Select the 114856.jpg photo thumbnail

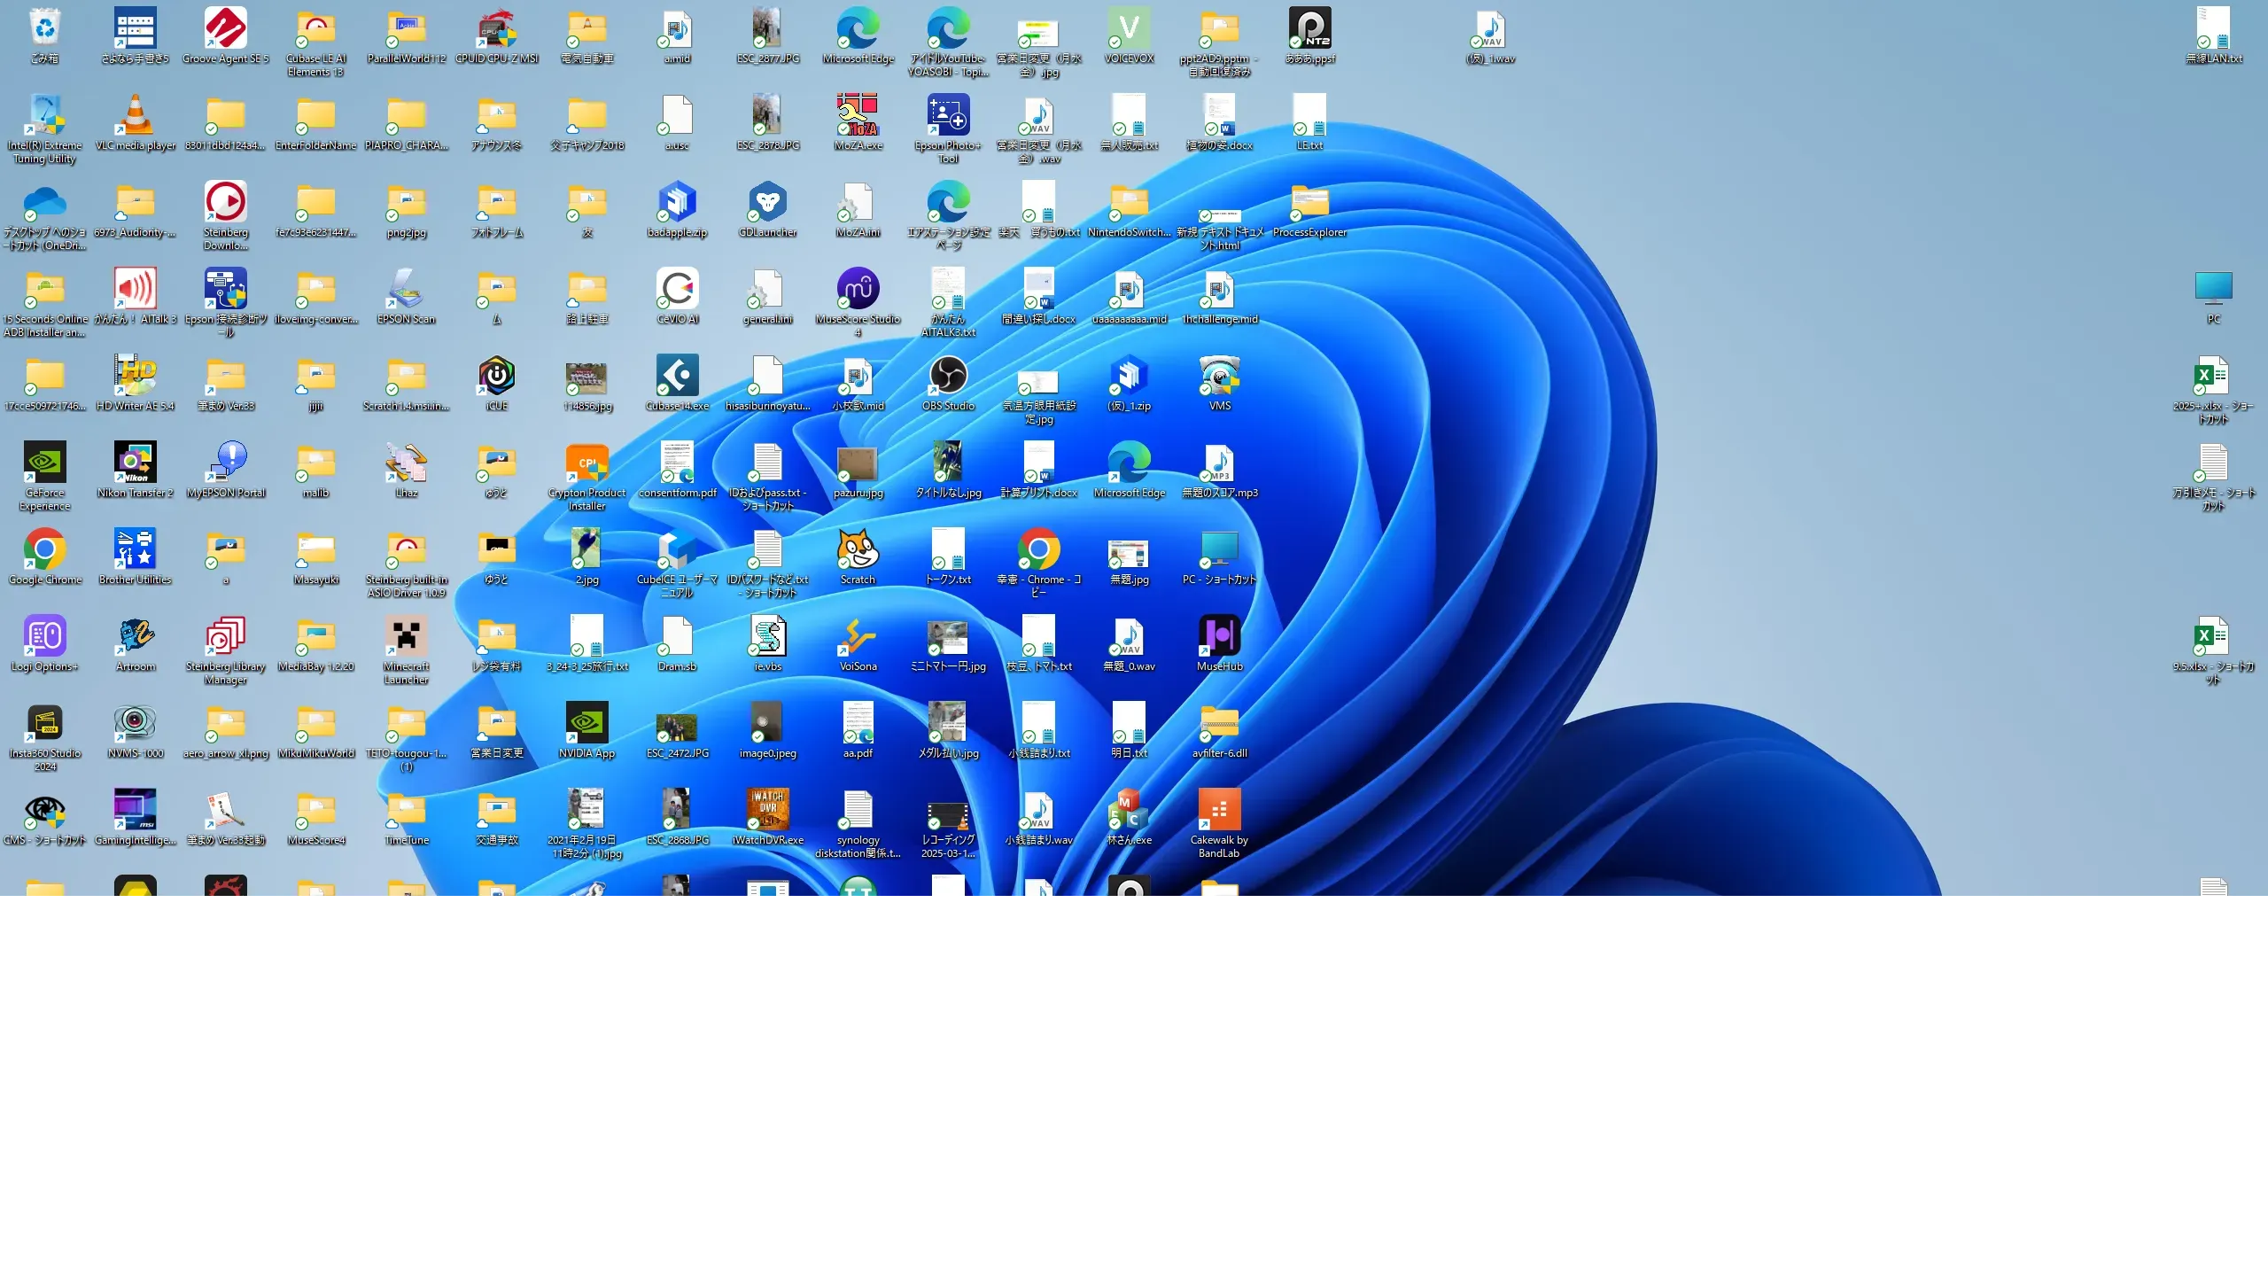[x=587, y=377]
